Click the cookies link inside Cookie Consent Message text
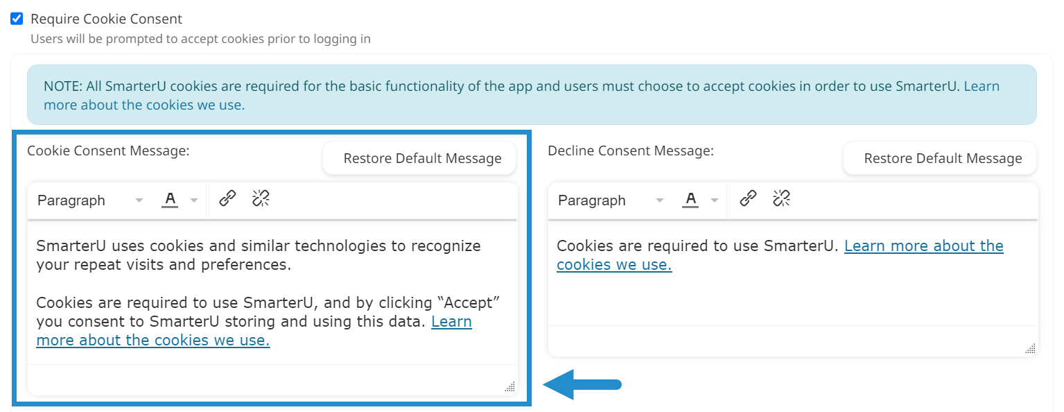 (x=152, y=340)
